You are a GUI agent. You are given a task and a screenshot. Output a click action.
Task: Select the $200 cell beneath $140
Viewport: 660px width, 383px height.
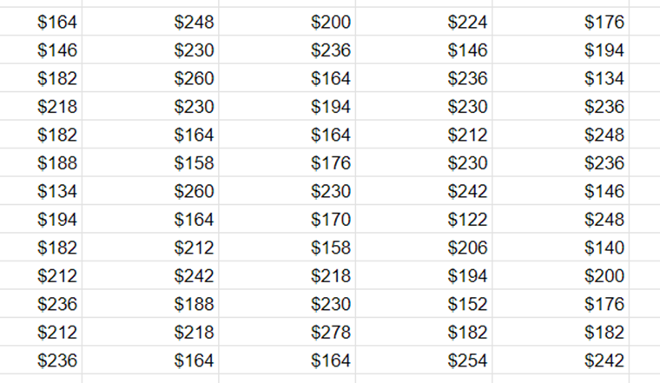561,275
